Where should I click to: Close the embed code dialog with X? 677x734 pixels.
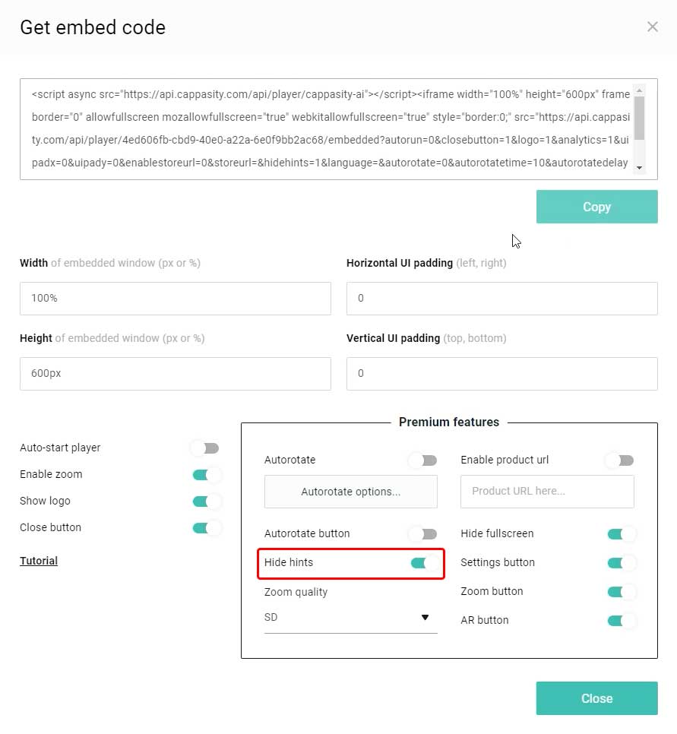coord(652,27)
